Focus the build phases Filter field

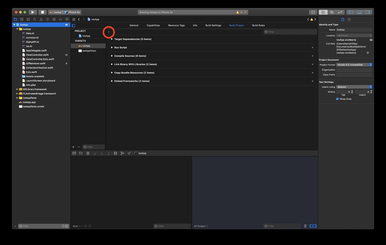pyautogui.click(x=290, y=32)
